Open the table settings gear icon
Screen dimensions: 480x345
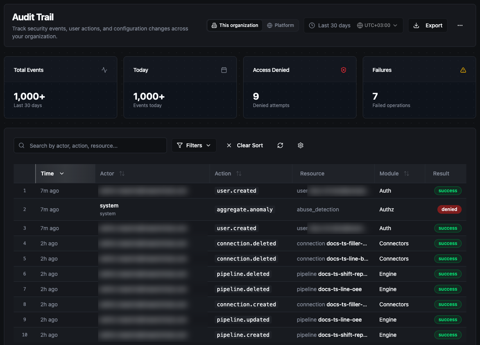click(x=301, y=145)
